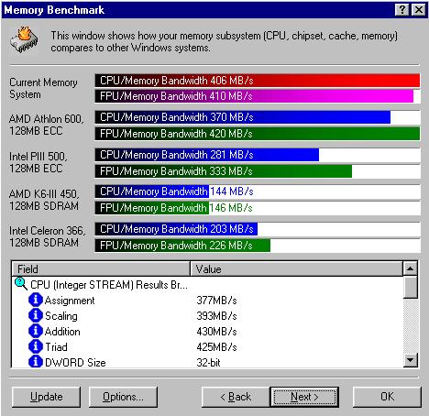Click the Value column header

(296, 269)
